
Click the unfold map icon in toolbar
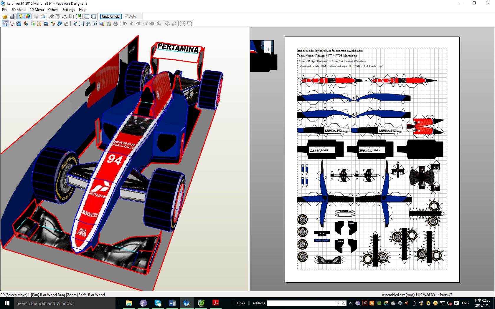pyautogui.click(x=75, y=24)
